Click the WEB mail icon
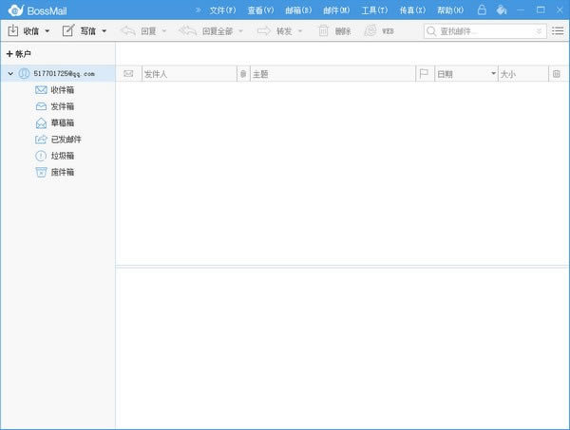This screenshot has width=570, height=430. tap(370, 31)
